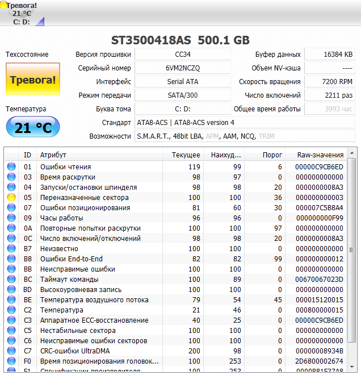
Task: Click blue status icon of attribute 07
Action: pyautogui.click(x=11, y=207)
